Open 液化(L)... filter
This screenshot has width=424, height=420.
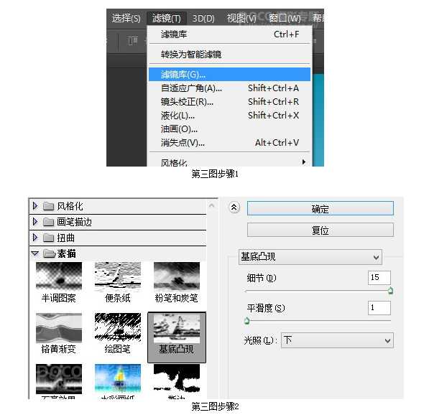pyautogui.click(x=230, y=116)
